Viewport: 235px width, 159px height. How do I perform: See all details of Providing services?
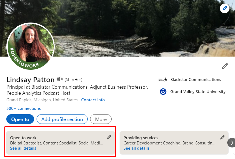pyautogui.click(x=137, y=148)
